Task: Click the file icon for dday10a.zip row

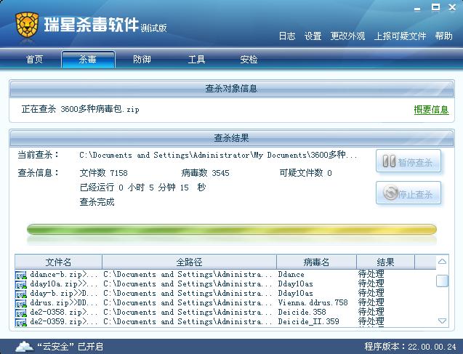Action: (21, 285)
